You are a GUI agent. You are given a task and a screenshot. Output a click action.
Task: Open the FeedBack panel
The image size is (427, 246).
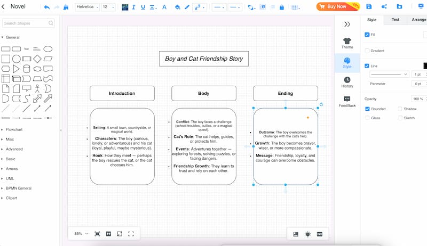347,102
